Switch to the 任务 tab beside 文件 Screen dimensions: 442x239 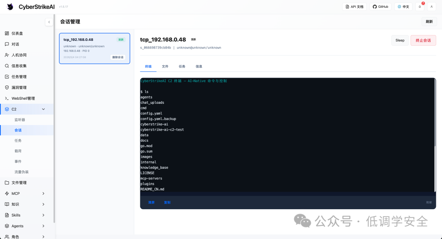[182, 67]
